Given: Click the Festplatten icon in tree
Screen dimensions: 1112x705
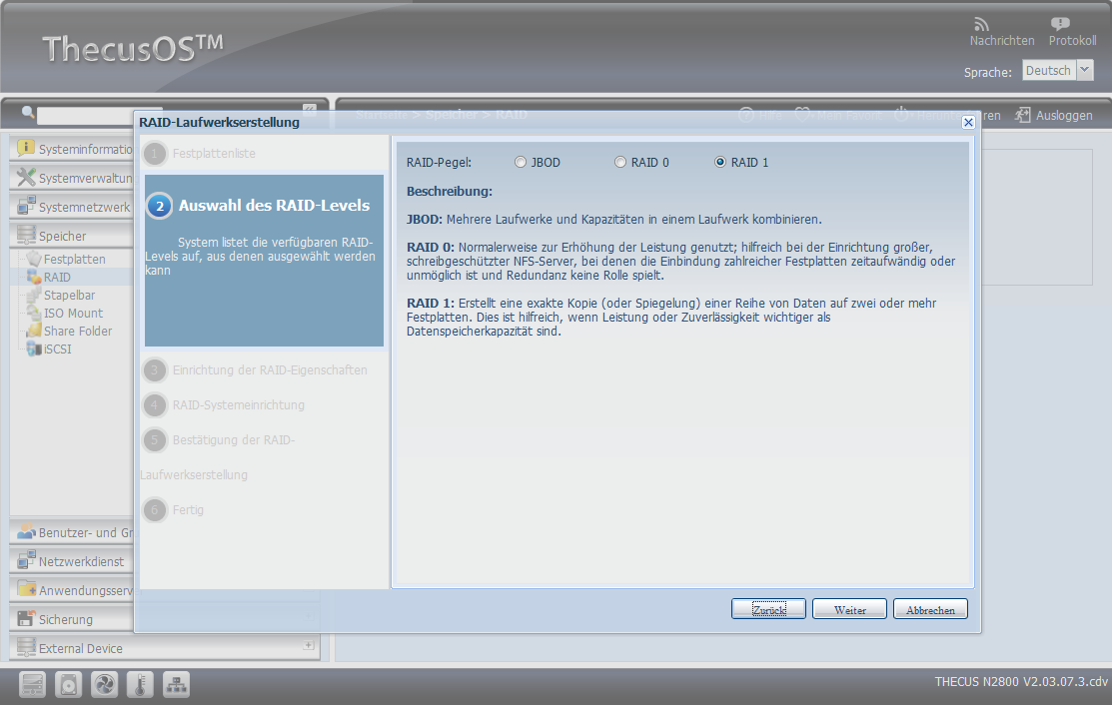Looking at the screenshot, I should pyautogui.click(x=34, y=259).
